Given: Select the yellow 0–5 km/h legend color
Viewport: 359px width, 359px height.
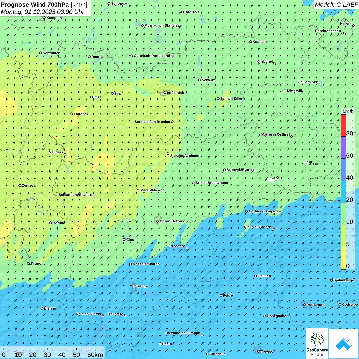Looking at the screenshot, I should tap(343, 258).
